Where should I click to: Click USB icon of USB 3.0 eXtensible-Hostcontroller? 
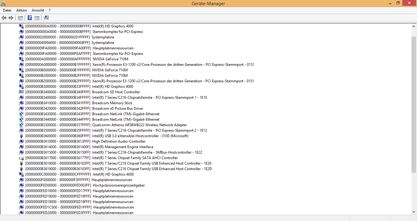coord(21,136)
